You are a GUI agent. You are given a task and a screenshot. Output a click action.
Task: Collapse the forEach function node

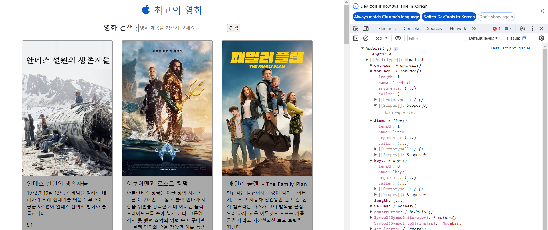(371, 71)
